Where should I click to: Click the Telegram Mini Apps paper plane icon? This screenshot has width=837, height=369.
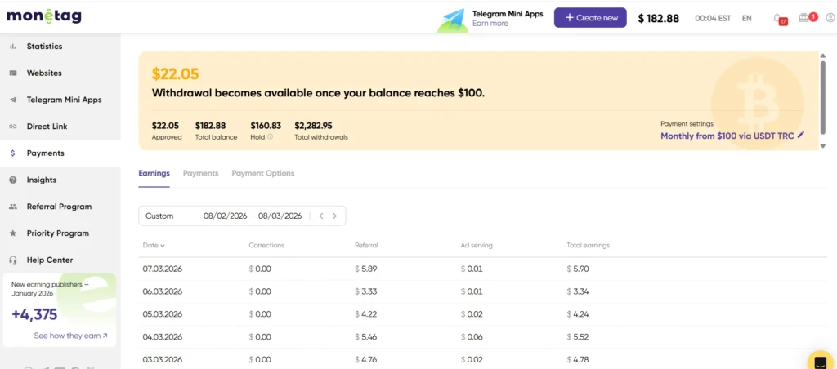[13, 100]
